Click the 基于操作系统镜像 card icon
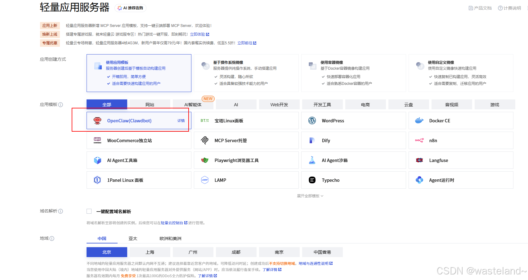The height and width of the screenshot is (280, 528). 205,66
